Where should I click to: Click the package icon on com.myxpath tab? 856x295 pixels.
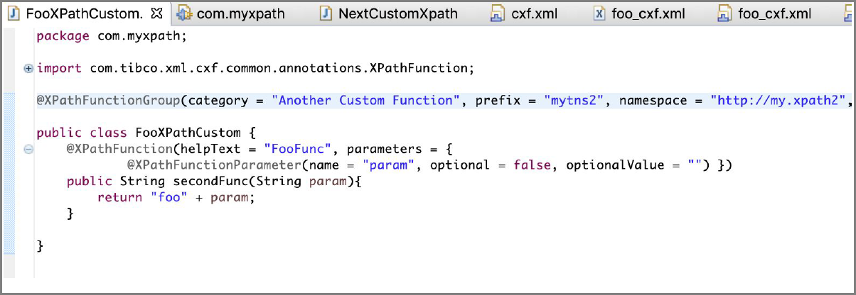pyautogui.click(x=184, y=13)
